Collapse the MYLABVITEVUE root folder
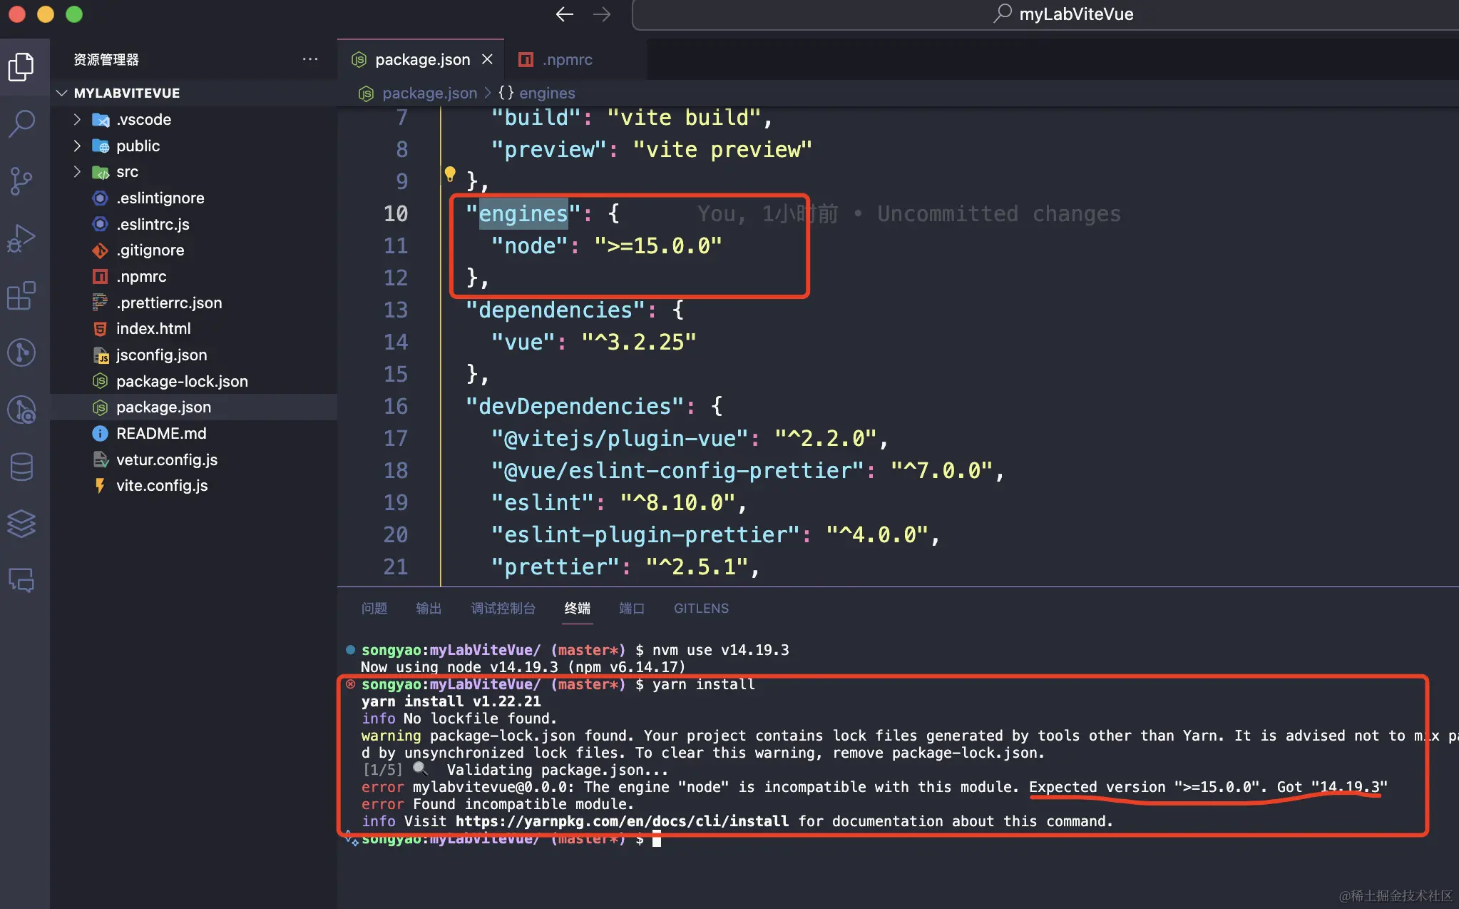The width and height of the screenshot is (1459, 909). point(61,93)
